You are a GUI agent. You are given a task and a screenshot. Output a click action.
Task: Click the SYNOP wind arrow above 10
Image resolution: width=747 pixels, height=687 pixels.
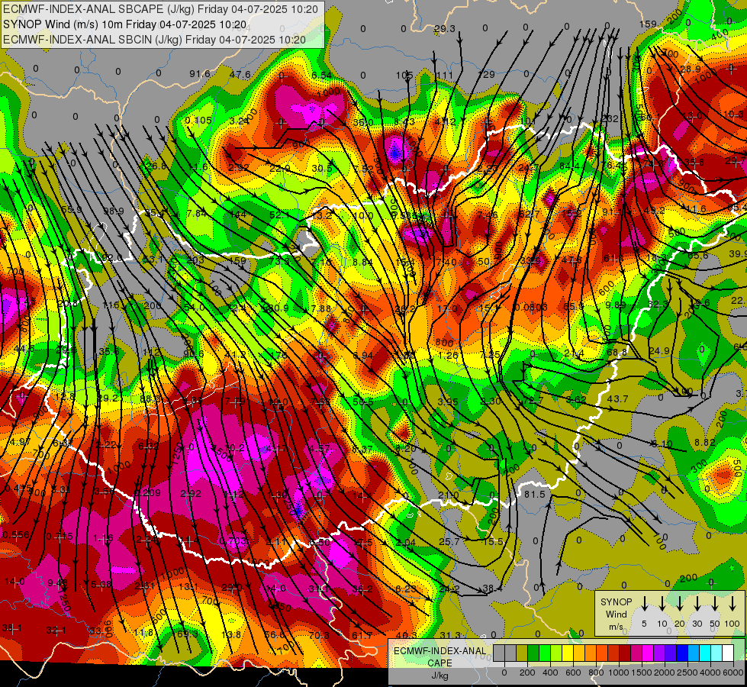point(662,604)
